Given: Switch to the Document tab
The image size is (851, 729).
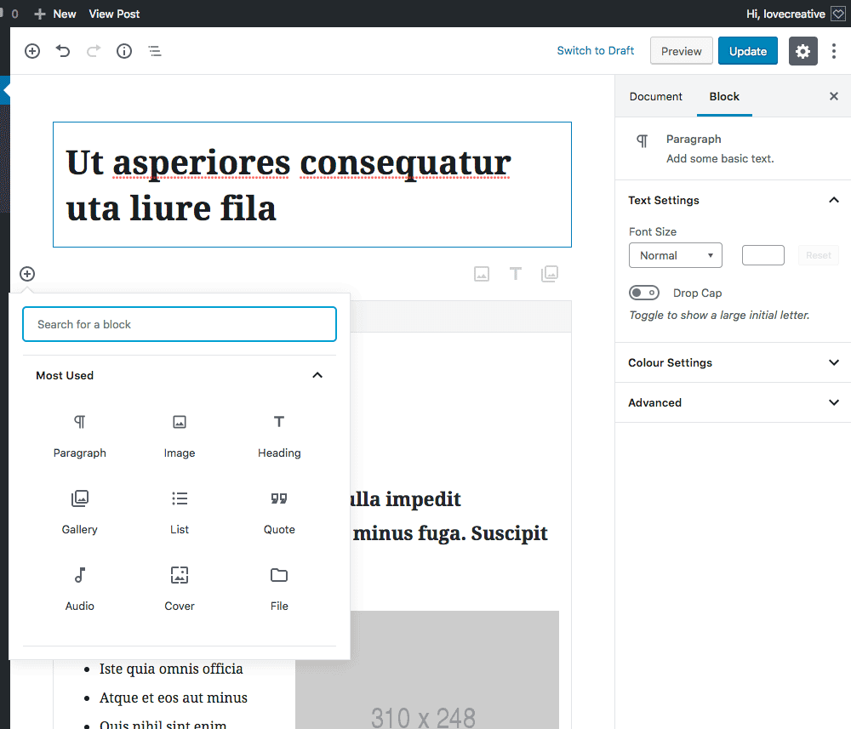Looking at the screenshot, I should pyautogui.click(x=655, y=96).
